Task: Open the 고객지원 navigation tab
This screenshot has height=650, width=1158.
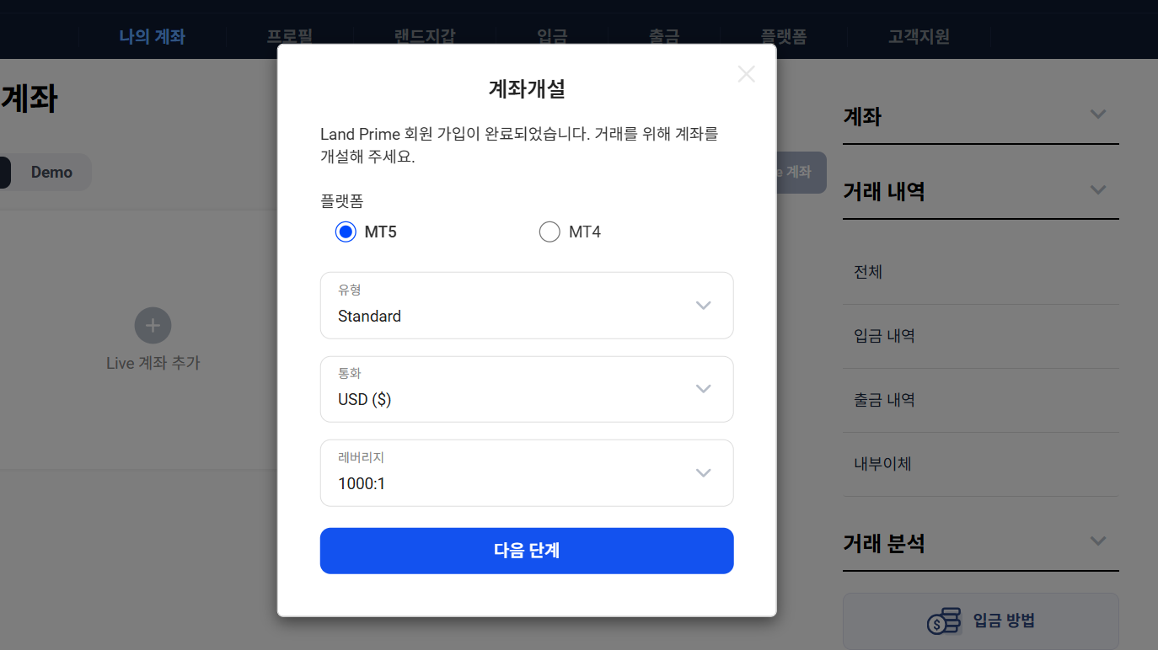Action: (x=919, y=36)
